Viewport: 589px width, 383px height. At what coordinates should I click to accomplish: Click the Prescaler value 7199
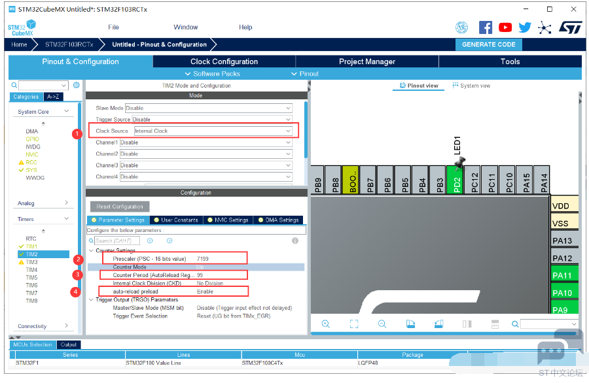[203, 258]
